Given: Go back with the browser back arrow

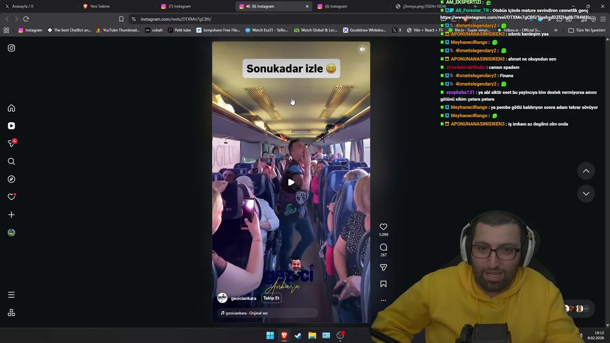Looking at the screenshot, I should click(x=7, y=19).
